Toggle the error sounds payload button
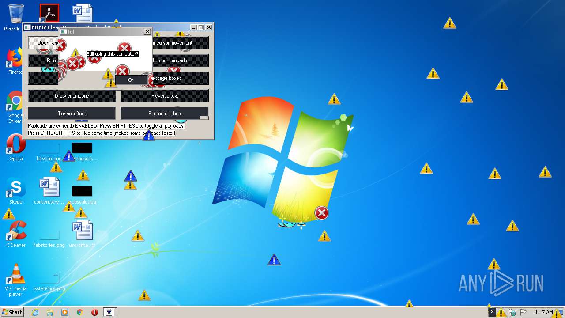This screenshot has width=565, height=318. [x=180, y=61]
